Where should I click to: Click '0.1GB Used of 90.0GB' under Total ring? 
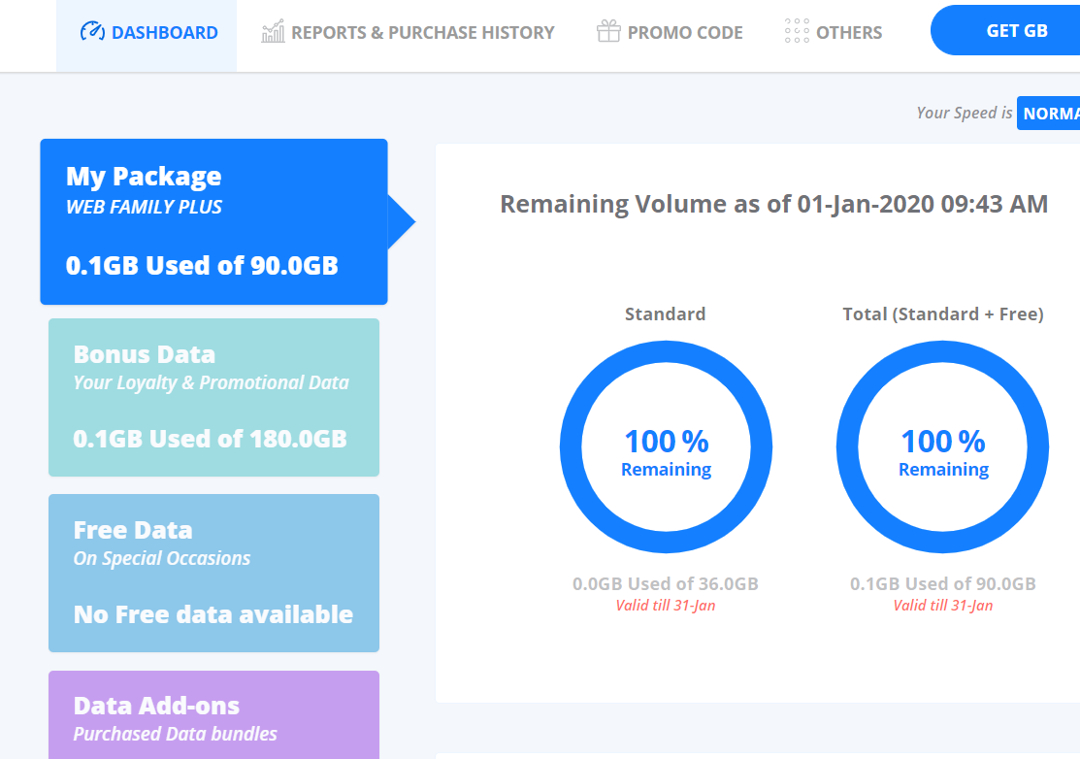[x=943, y=584]
